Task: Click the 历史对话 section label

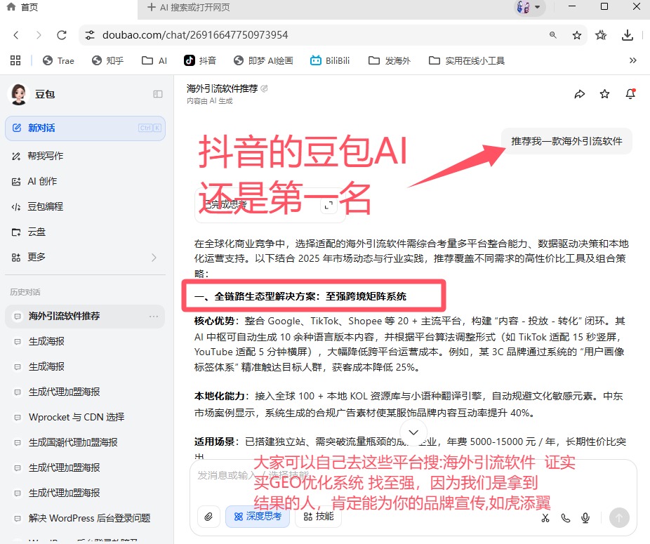Action: tap(25, 292)
